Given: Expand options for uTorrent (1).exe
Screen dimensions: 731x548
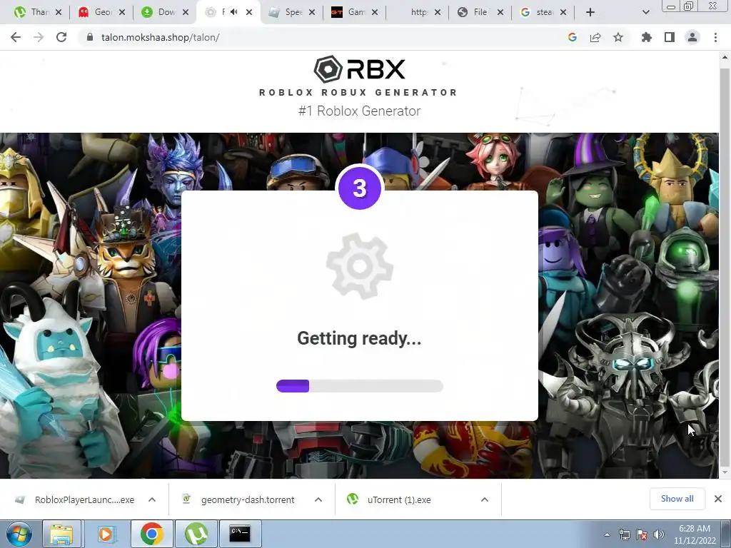Looking at the screenshot, I should 485,499.
